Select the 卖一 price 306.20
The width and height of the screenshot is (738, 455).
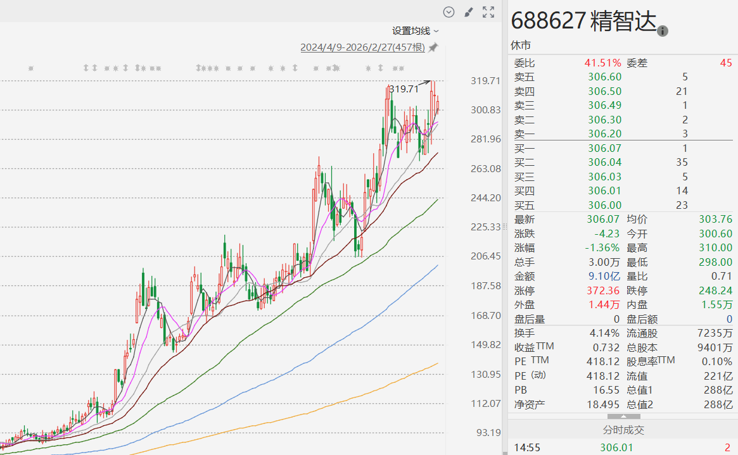point(604,134)
